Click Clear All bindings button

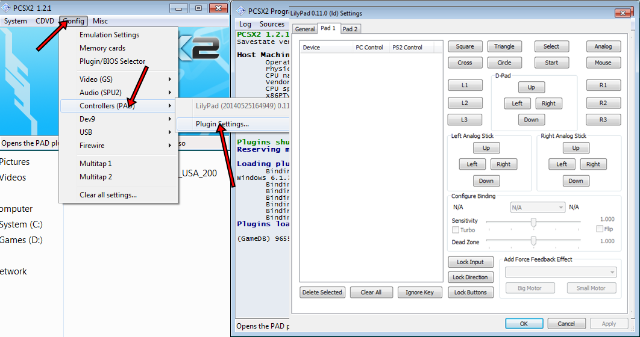[371, 292]
